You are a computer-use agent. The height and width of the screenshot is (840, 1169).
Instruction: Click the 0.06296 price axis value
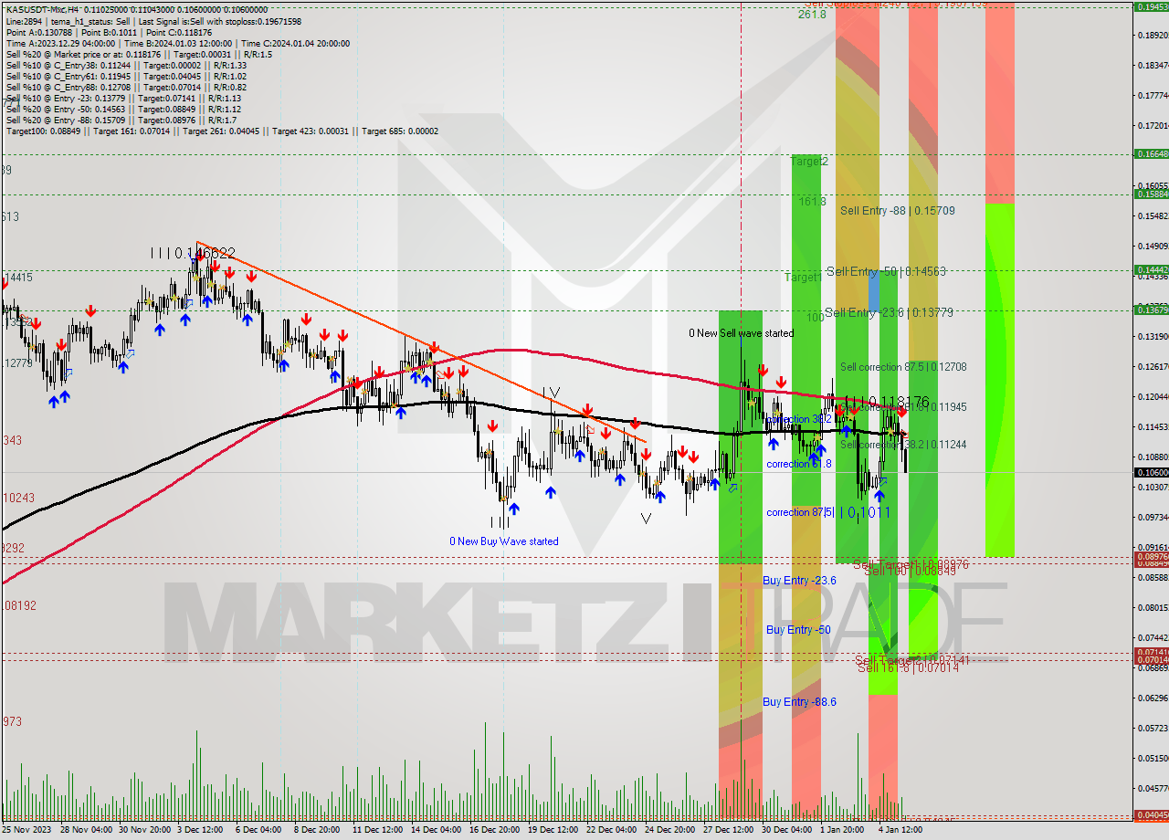point(1153,698)
